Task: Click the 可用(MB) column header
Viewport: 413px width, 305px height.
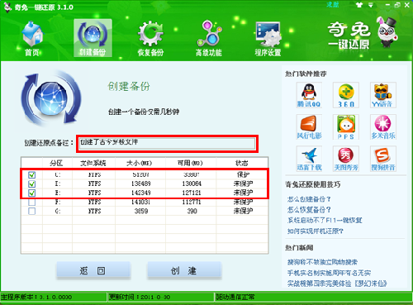Action: coord(190,163)
